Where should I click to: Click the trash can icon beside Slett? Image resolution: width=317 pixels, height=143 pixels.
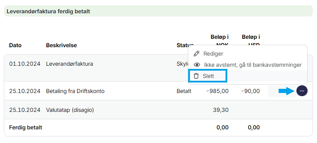click(x=196, y=76)
